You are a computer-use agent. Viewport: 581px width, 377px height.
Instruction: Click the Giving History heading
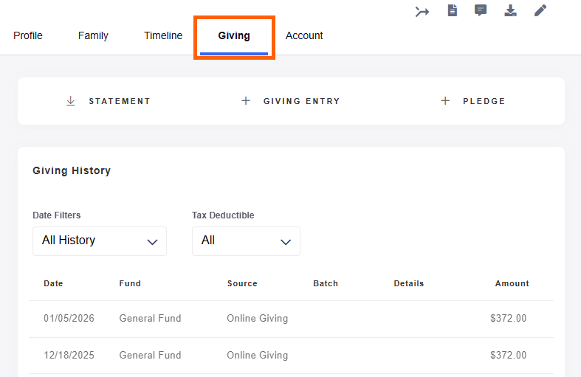[72, 170]
